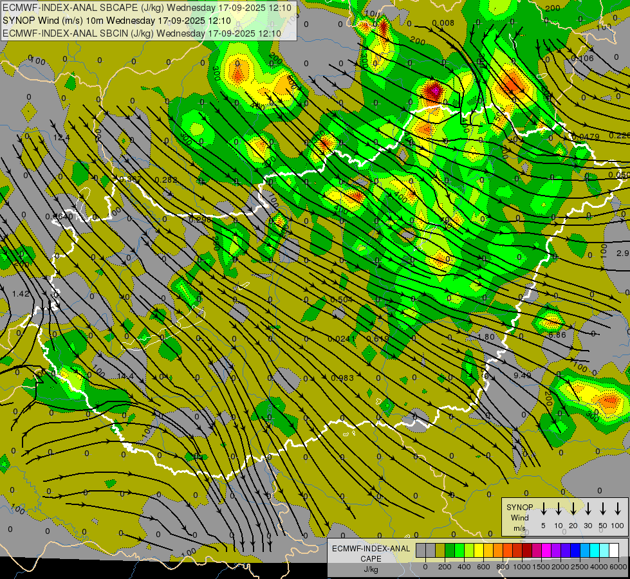Click the 10 m/s wind arrow in legend
The width and height of the screenshot is (630, 579).
pyautogui.click(x=559, y=509)
